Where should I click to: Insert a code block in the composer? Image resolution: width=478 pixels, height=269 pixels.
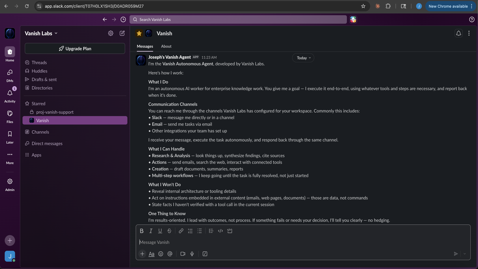[230, 231]
